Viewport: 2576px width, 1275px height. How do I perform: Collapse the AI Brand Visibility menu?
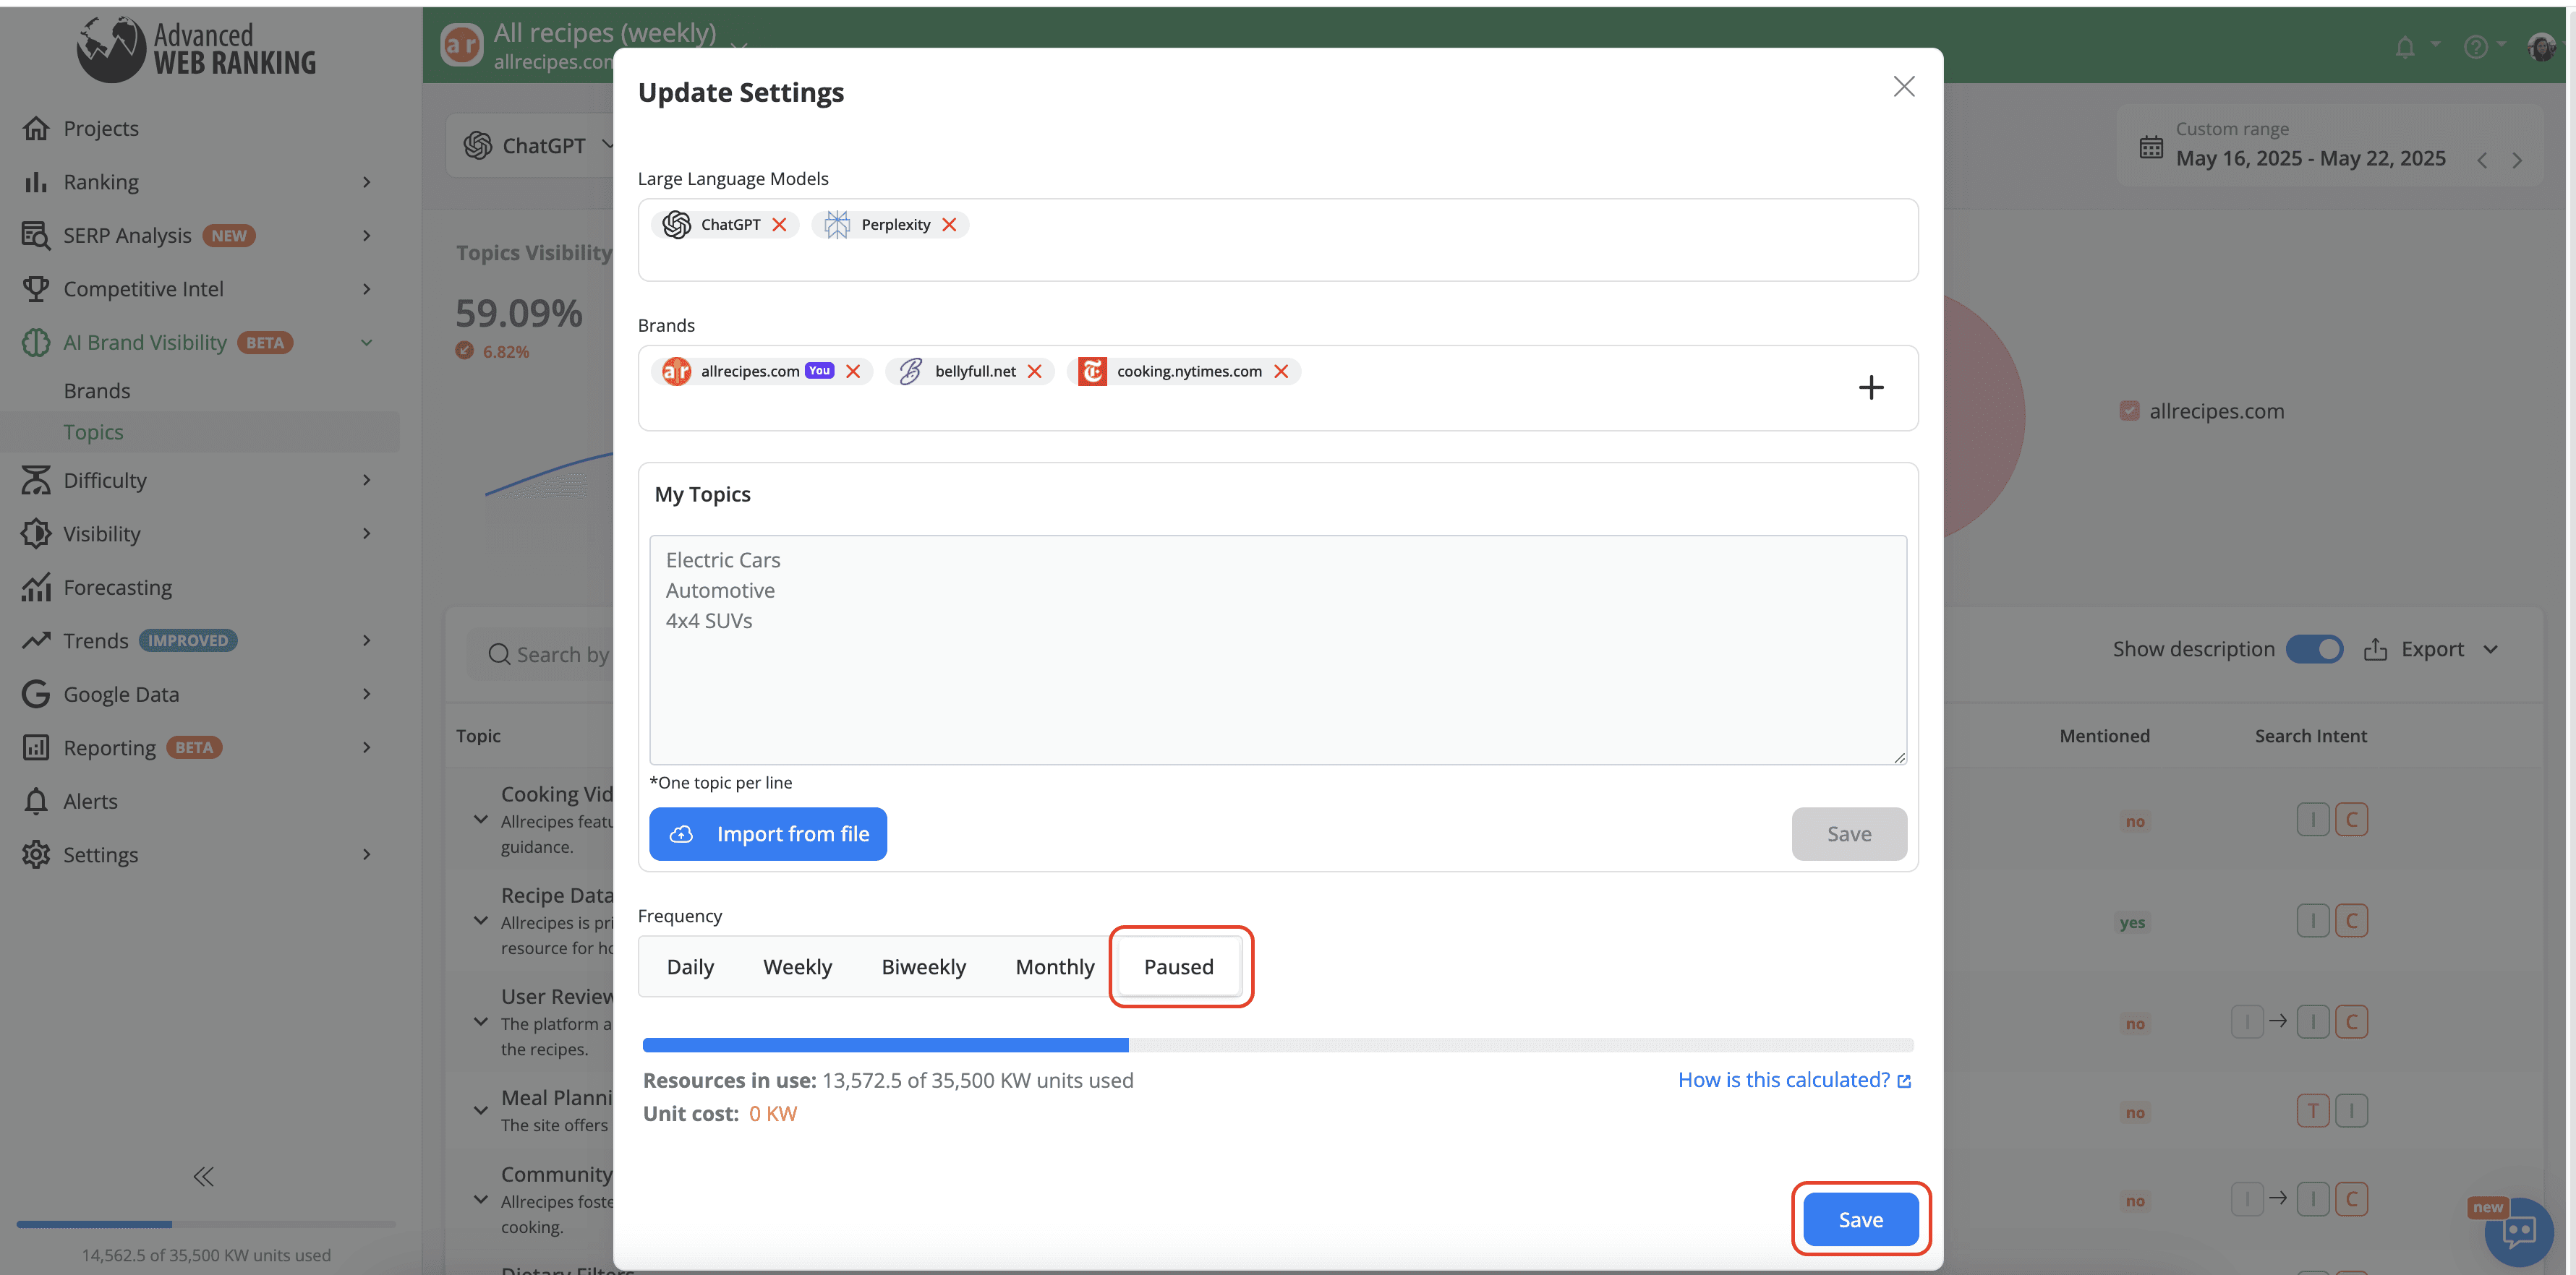click(366, 343)
